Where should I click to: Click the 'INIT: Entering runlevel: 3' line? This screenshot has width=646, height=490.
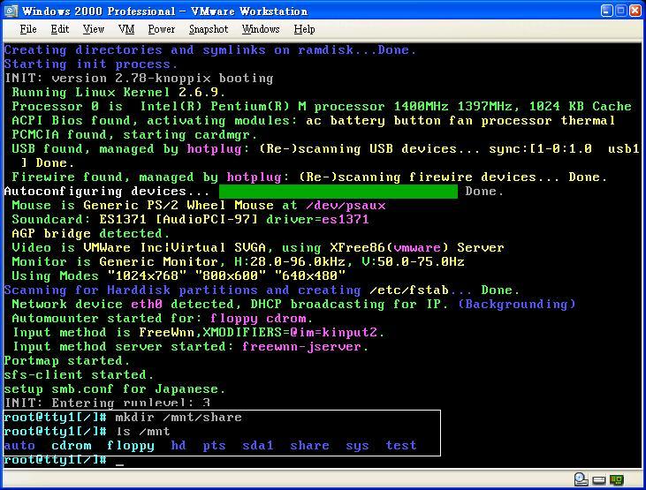pyautogui.click(x=107, y=403)
